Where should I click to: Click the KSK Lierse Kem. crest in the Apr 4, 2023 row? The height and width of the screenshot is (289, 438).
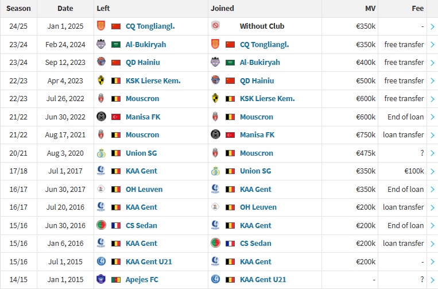click(x=101, y=80)
